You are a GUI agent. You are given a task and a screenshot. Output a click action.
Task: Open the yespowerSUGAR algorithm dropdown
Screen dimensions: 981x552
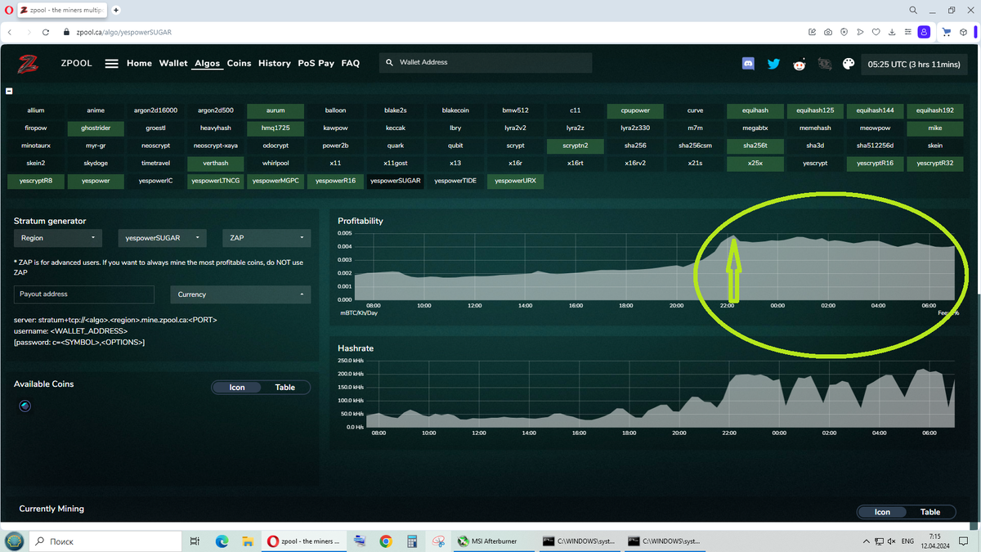click(x=163, y=238)
